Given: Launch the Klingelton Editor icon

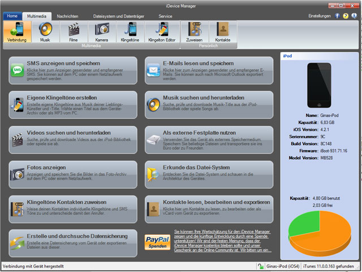Looking at the screenshot, I should [162, 32].
